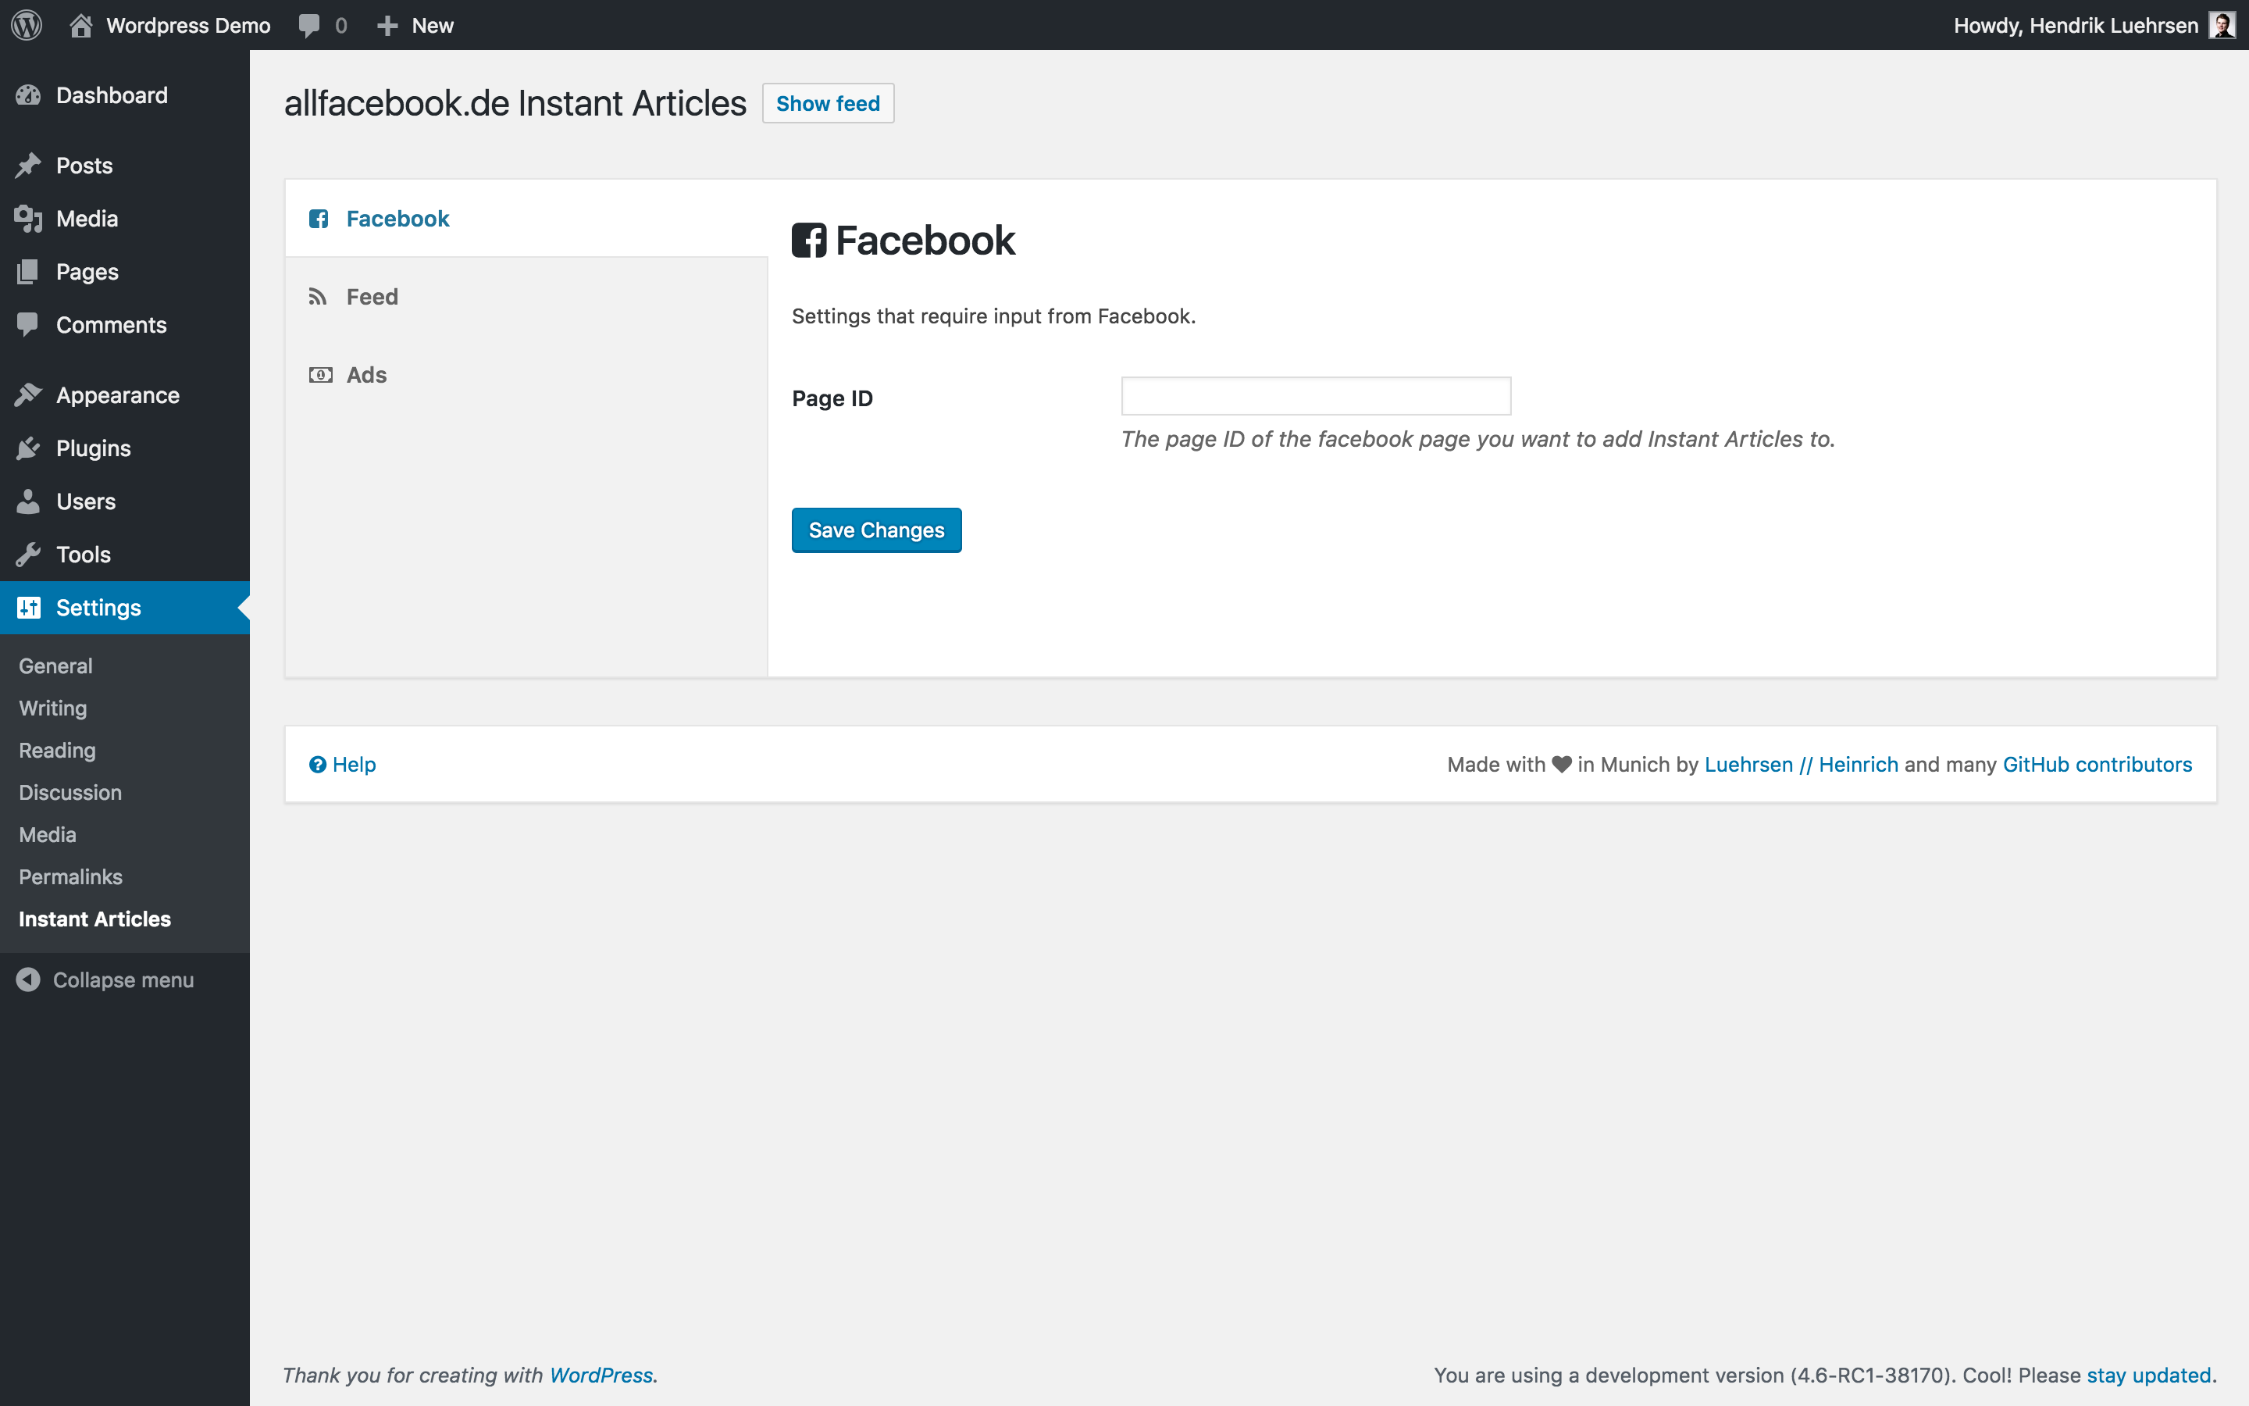This screenshot has height=1406, width=2249.
Task: Open GitHub contributors link
Action: click(x=2098, y=765)
